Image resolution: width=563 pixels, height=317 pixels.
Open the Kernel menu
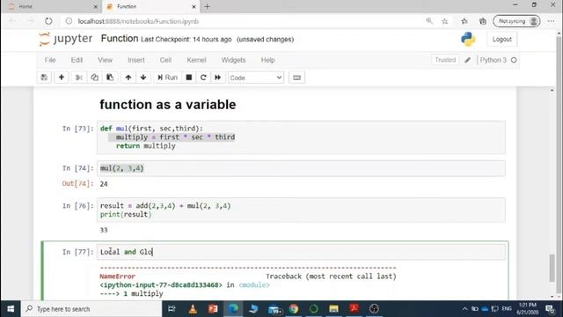click(x=196, y=60)
